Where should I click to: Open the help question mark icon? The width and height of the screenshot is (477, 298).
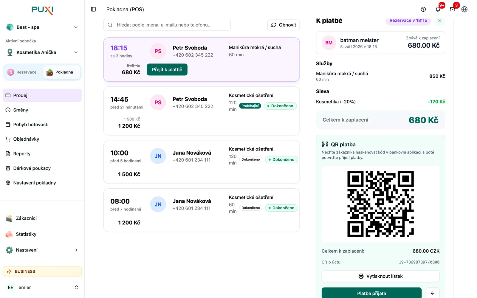(x=423, y=9)
